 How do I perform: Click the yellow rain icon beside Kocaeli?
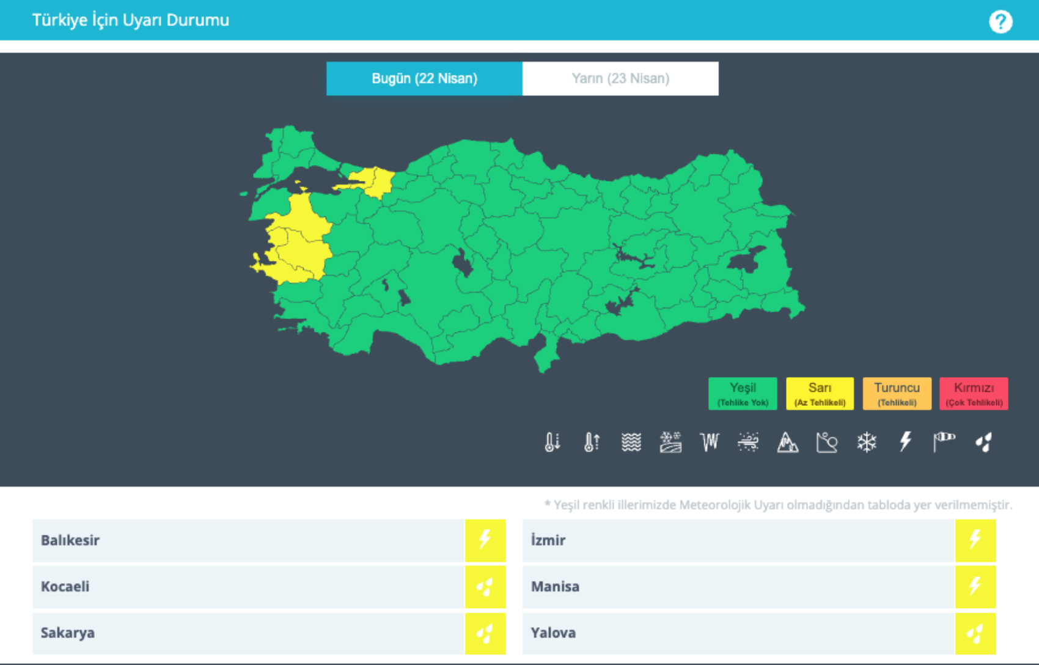coord(485,587)
